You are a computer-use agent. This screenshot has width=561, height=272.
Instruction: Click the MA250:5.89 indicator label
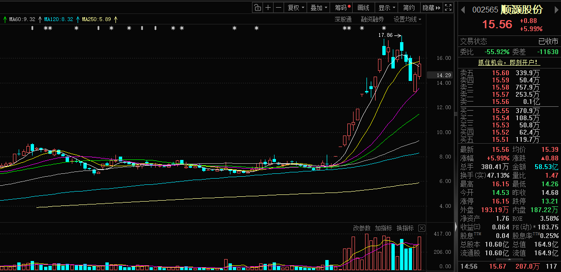pos(97,19)
